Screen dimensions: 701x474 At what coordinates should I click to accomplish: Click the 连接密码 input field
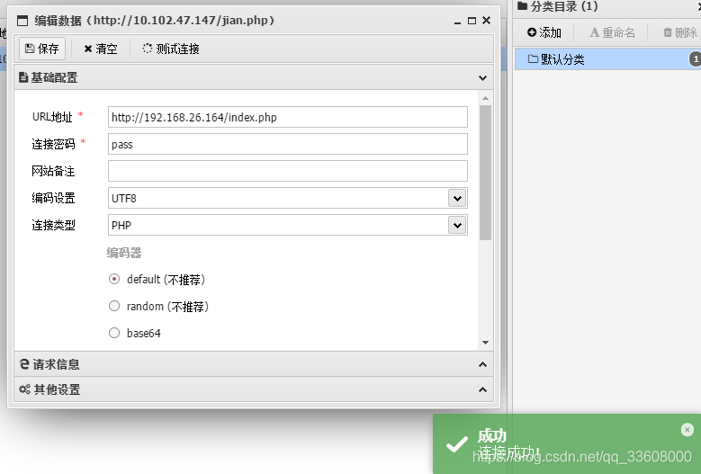287,144
